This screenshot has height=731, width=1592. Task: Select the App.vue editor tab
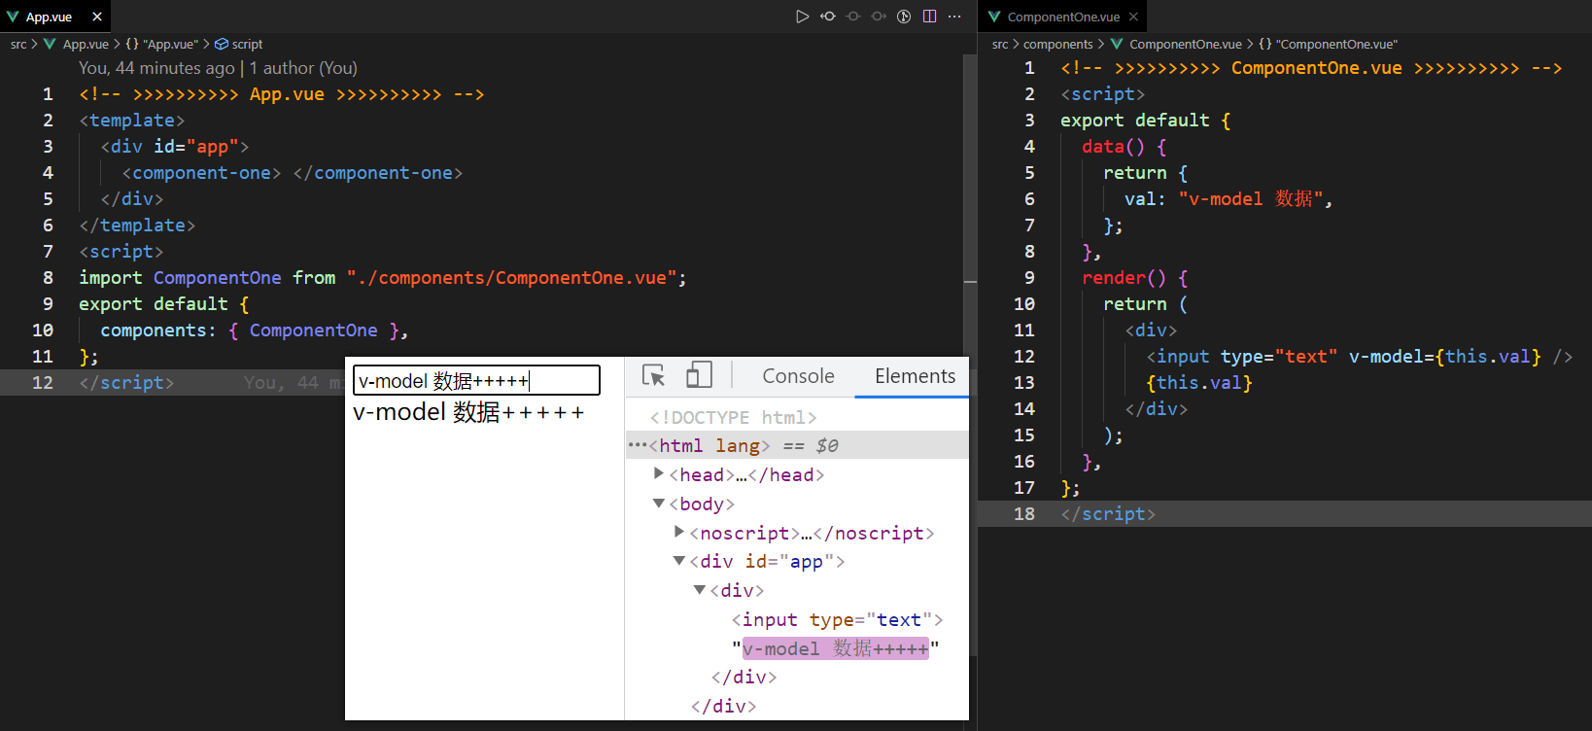pos(55,17)
